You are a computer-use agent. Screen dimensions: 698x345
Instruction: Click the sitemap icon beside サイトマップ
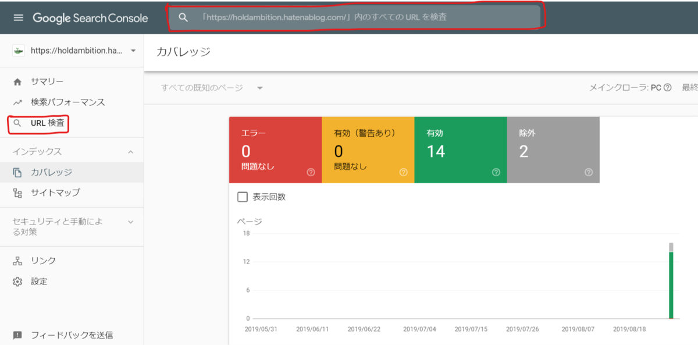(17, 193)
